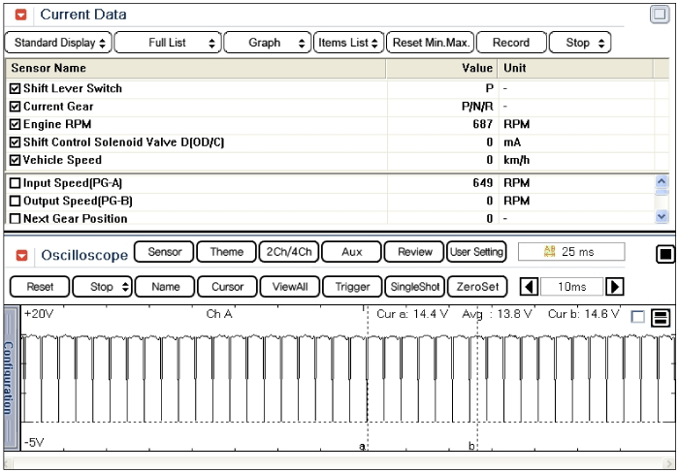Increase time base with right arrow
Viewport: 679px width, 472px height.
coord(614,287)
